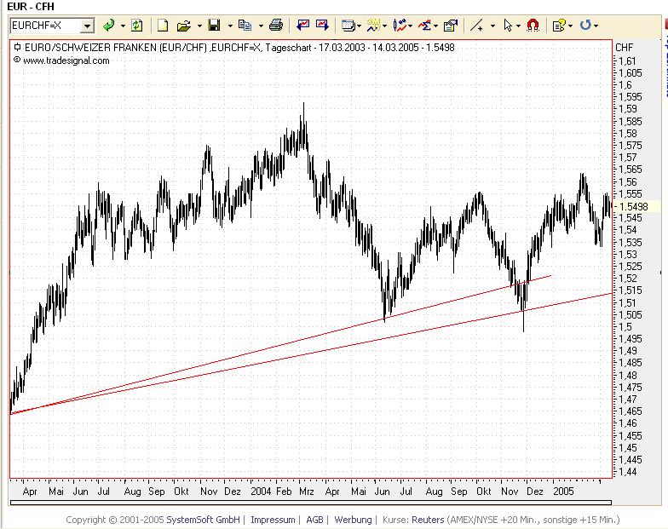Screen dimensions: 668x529
Task: Click the new document icon
Action: 164,26
